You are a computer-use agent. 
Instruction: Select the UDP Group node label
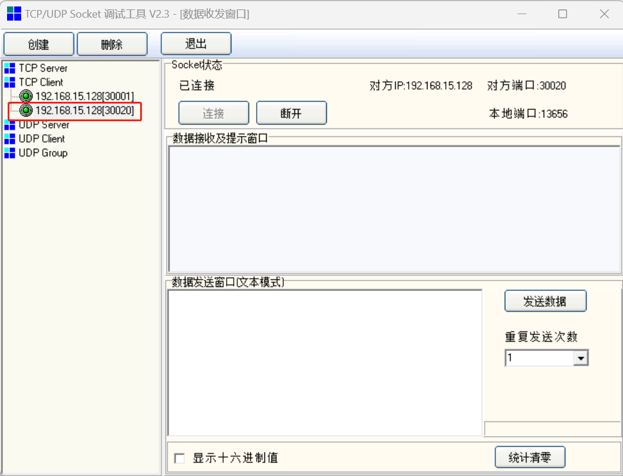43,153
